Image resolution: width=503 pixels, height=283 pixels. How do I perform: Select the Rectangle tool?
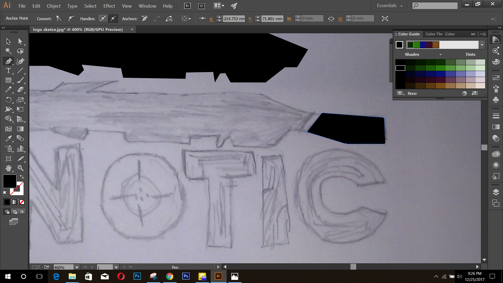(x=8, y=80)
